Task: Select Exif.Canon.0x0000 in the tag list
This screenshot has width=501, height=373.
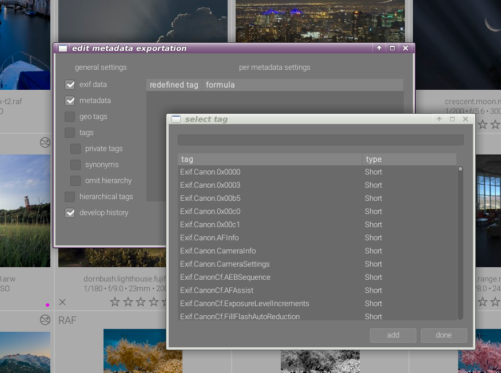Action: 317,172
